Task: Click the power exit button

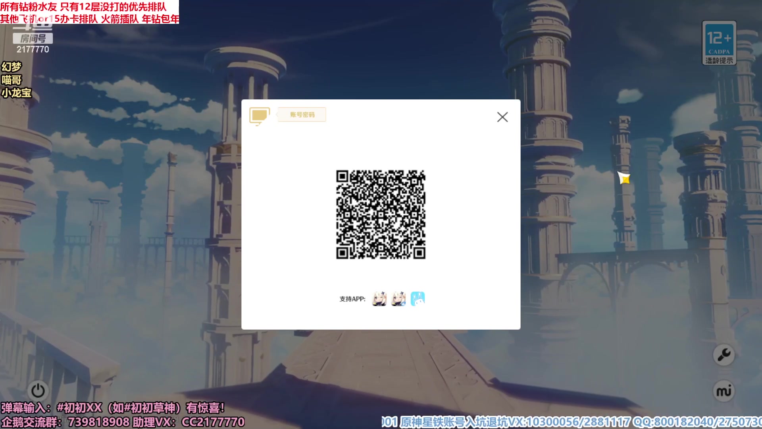Action: pyautogui.click(x=38, y=390)
